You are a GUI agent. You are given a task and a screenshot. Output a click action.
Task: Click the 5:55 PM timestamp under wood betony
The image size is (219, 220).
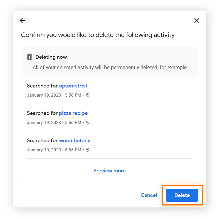pyautogui.click(x=73, y=150)
